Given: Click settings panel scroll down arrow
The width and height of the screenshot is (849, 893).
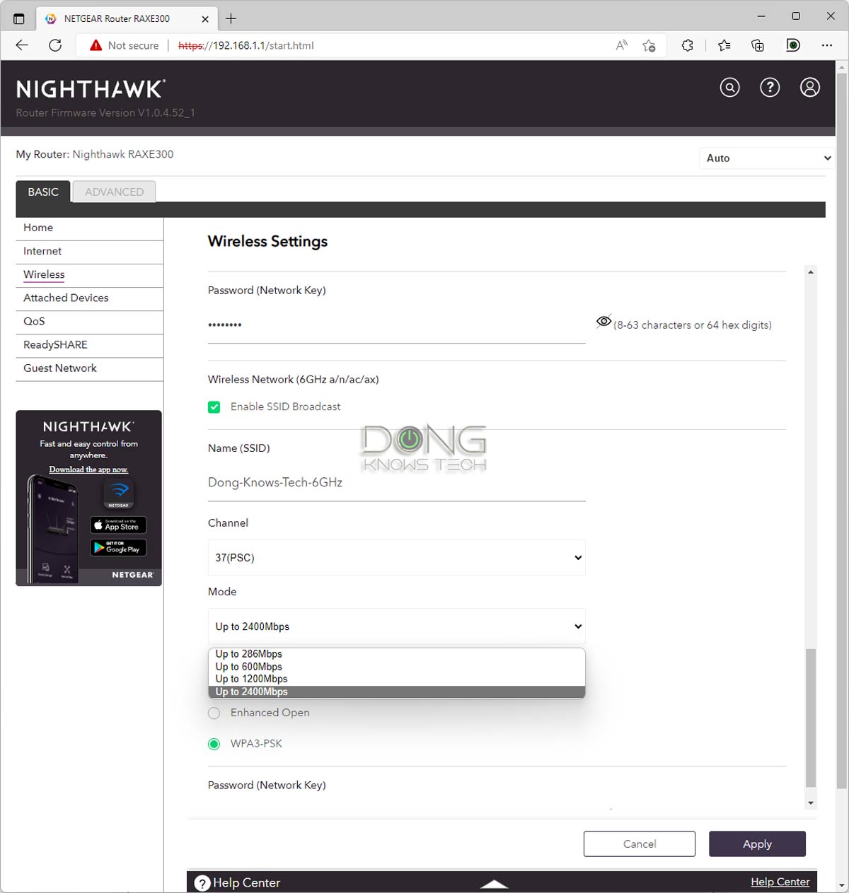Looking at the screenshot, I should 811,803.
